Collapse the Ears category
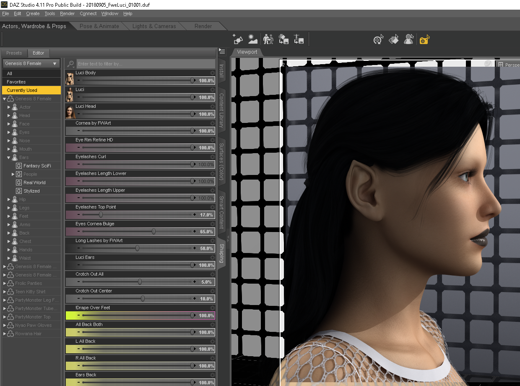 pyautogui.click(x=9, y=158)
